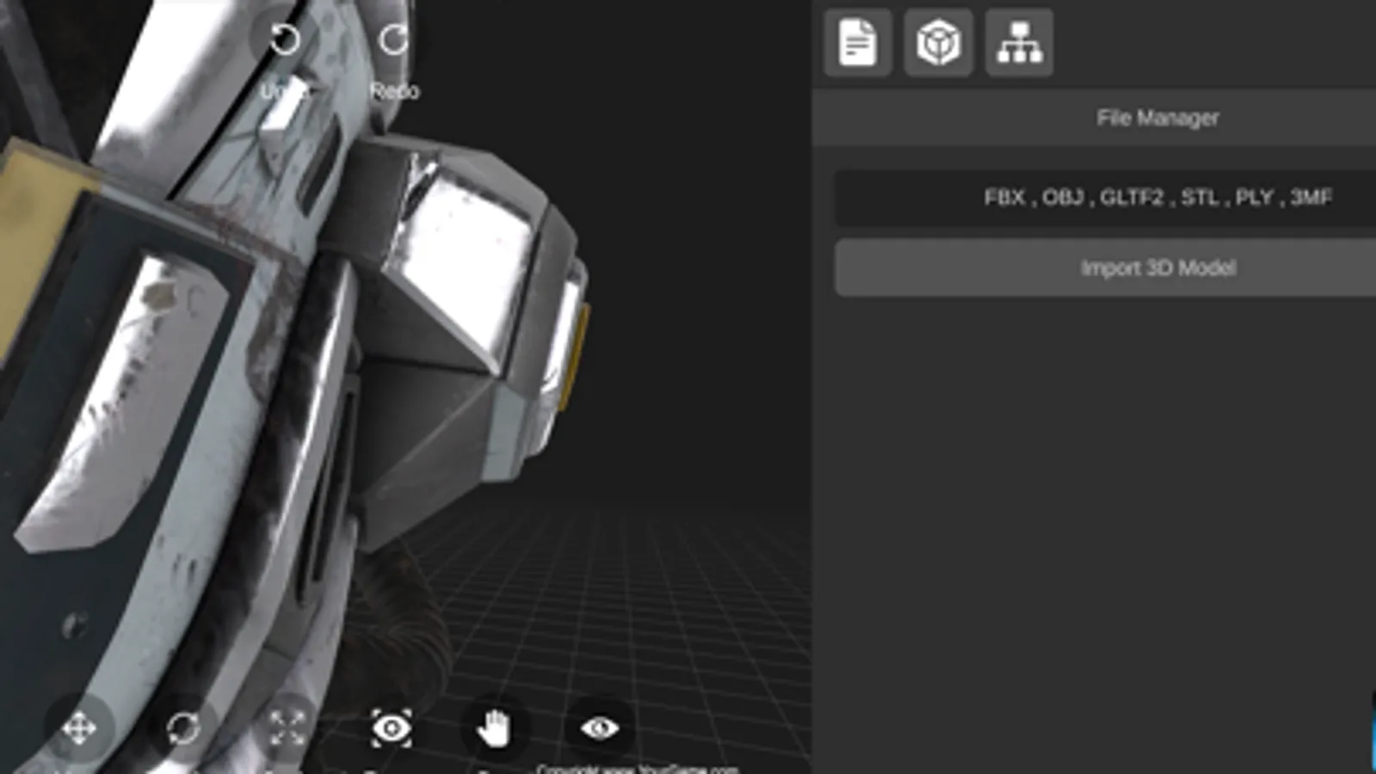
Task: Select the Scale expand-arrows tool icon
Action: (287, 729)
